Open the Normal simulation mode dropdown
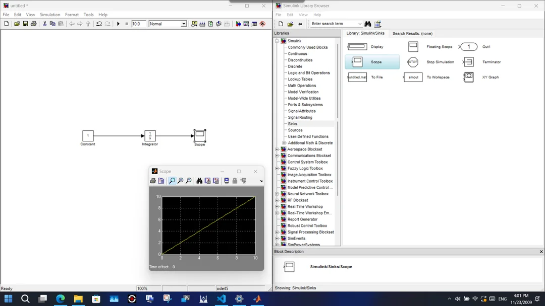The height and width of the screenshot is (306, 545). point(184,24)
